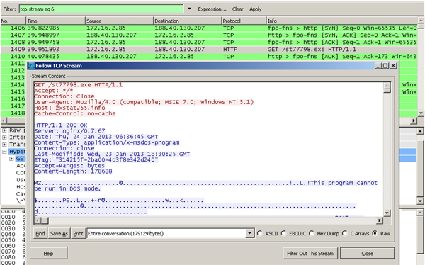The height and width of the screenshot is (265, 425).
Task: Click packet details scroll down arrow
Action: (420, 201)
